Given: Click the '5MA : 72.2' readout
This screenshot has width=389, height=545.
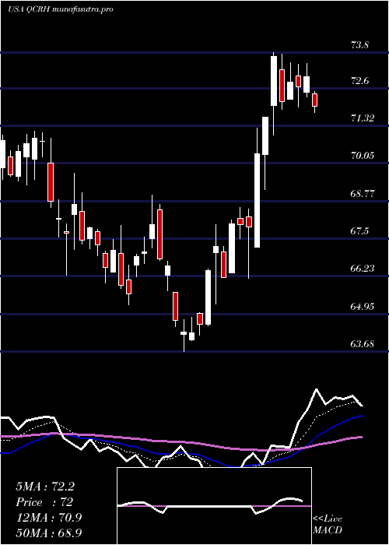Looking at the screenshot, I should click(x=45, y=487).
